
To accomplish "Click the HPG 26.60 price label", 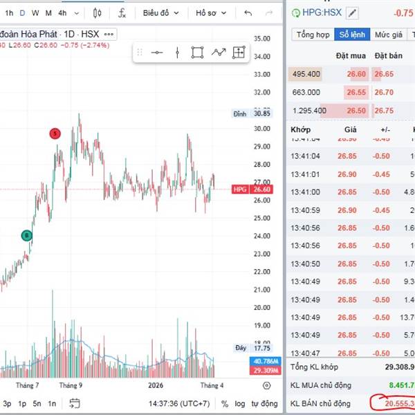I will [x=252, y=190].
